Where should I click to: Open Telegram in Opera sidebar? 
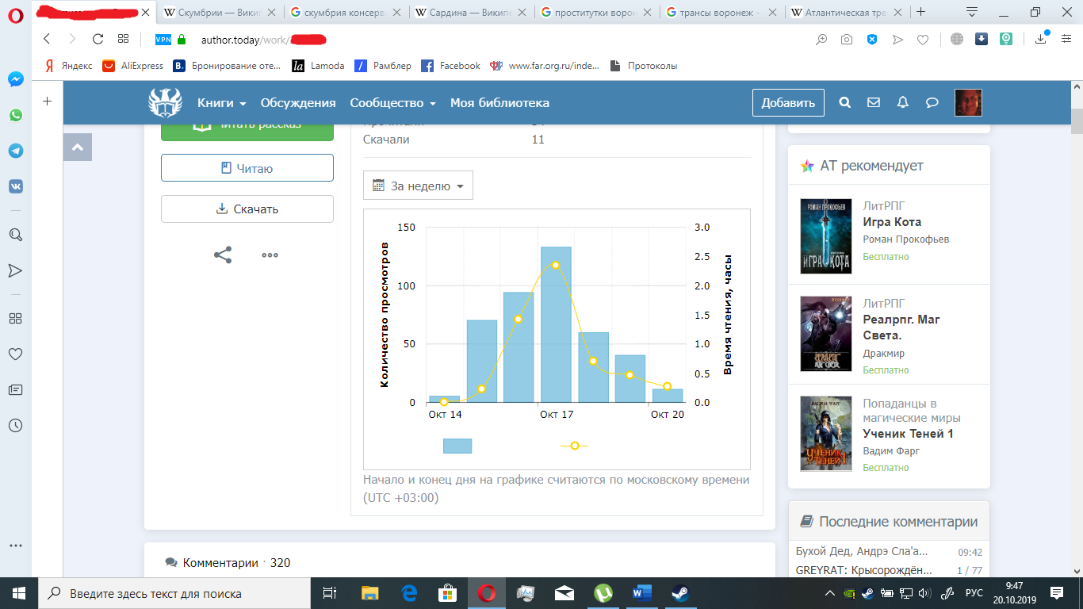click(x=15, y=151)
